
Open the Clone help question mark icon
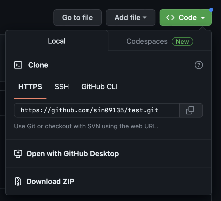(x=199, y=65)
